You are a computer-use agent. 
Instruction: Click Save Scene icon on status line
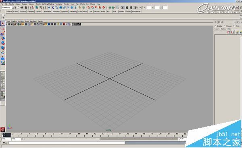click(26, 7)
